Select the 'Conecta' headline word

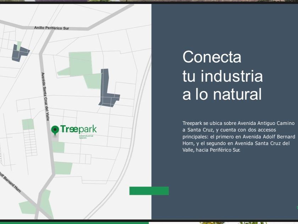(212, 57)
